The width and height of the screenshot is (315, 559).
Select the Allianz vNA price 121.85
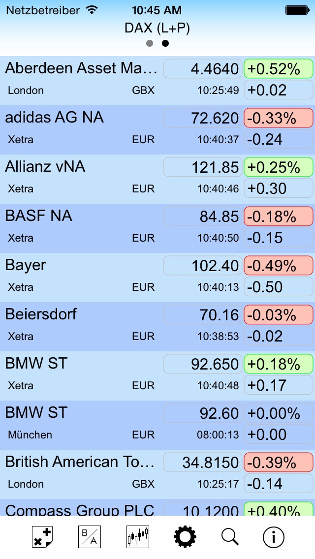click(202, 167)
